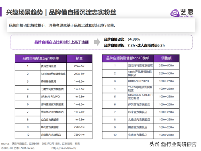
Task: Click the ©2023.02 艺恩 ENDATA Inc. copyright text
Action: pyautogui.click(x=18, y=148)
